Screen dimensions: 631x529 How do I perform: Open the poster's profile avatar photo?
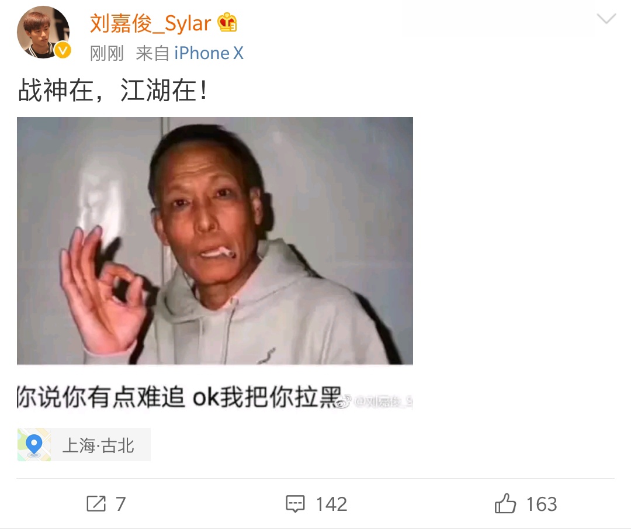click(43, 32)
